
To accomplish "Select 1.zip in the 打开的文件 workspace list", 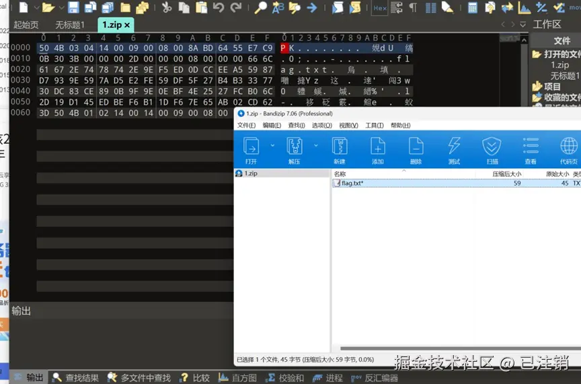I will [559, 65].
